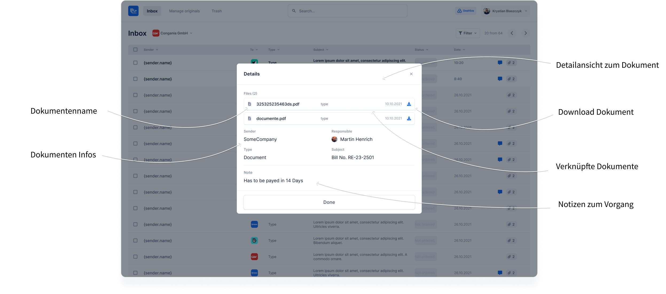The image size is (666, 294).
Task: Switch to Manage originals tab
Action: 184,11
